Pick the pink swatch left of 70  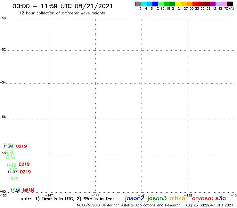coord(224,4)
